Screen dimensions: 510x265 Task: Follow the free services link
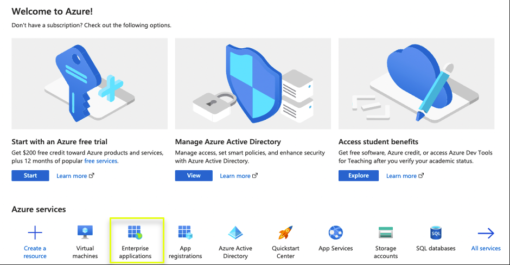pos(101,161)
